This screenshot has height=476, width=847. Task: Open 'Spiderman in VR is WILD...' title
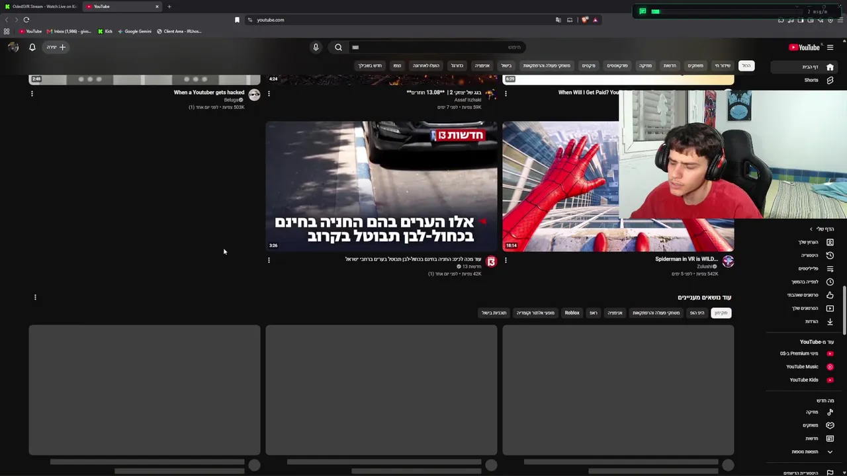(x=686, y=259)
